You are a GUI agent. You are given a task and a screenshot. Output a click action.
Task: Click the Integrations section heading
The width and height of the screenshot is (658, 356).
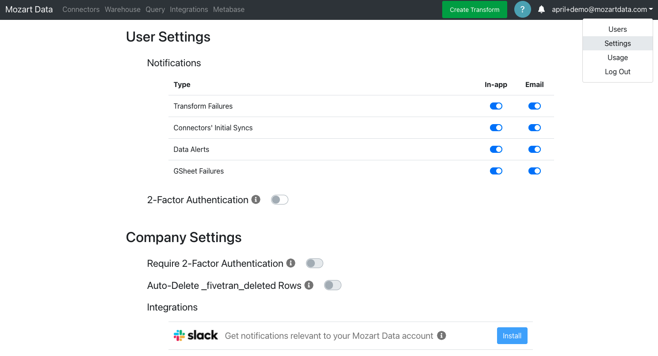172,307
